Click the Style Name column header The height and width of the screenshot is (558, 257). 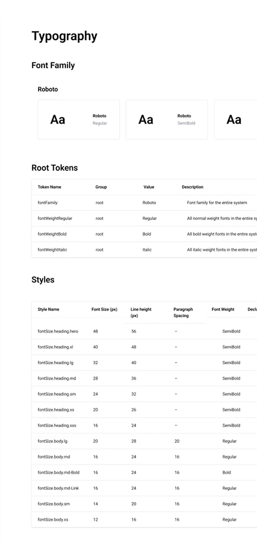48,309
